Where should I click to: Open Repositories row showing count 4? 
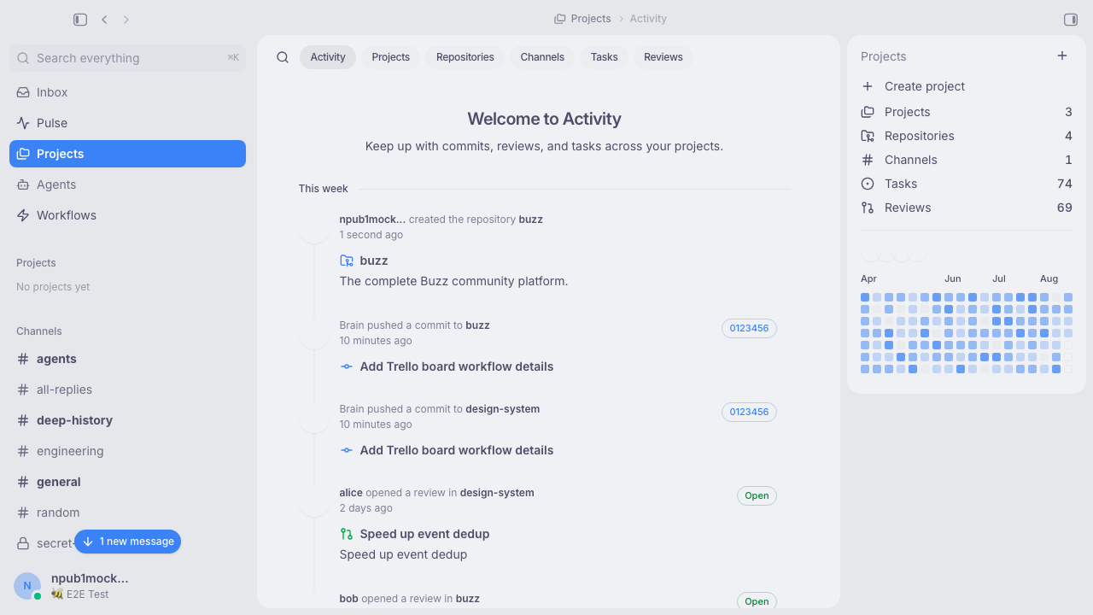click(967, 136)
